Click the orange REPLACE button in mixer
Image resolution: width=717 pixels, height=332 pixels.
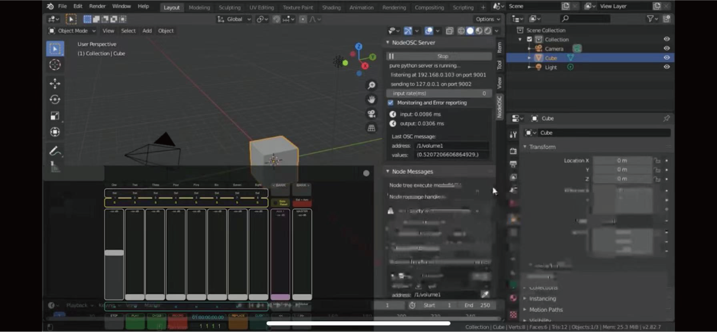(238, 320)
